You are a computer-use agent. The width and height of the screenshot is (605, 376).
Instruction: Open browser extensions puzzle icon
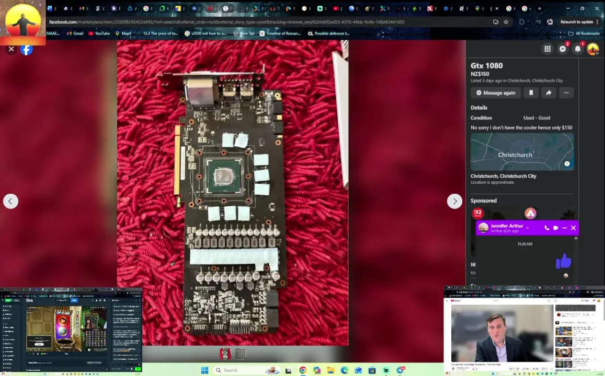coord(522,22)
